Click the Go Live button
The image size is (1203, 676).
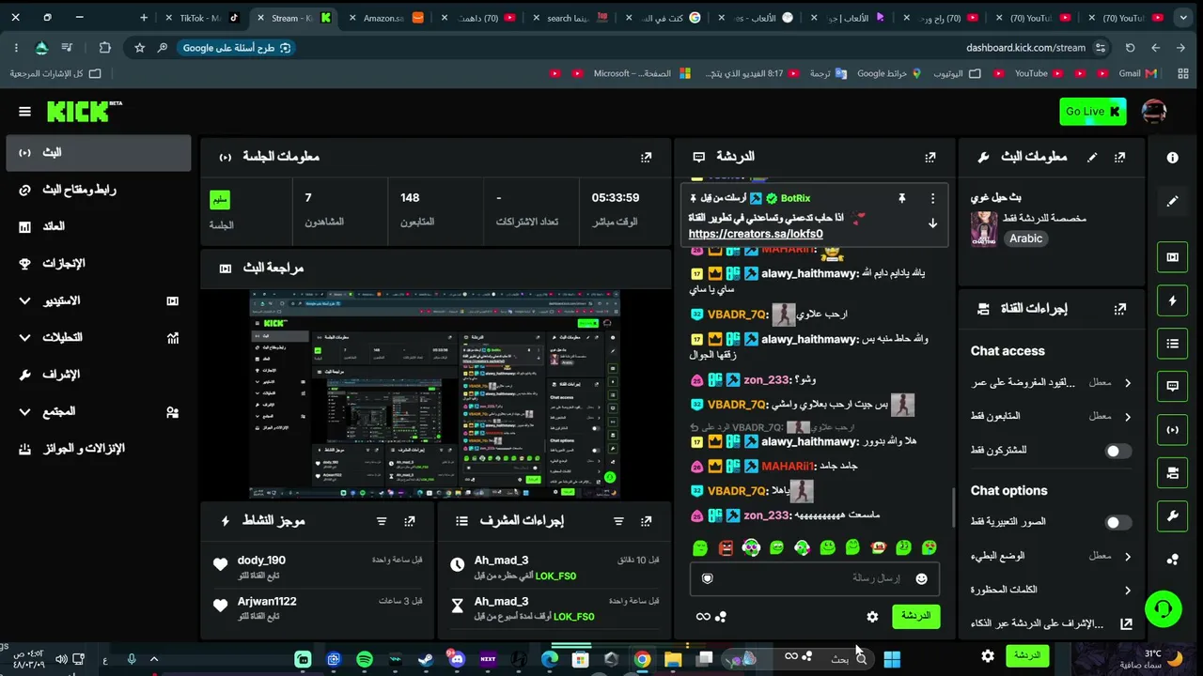(x=1093, y=112)
